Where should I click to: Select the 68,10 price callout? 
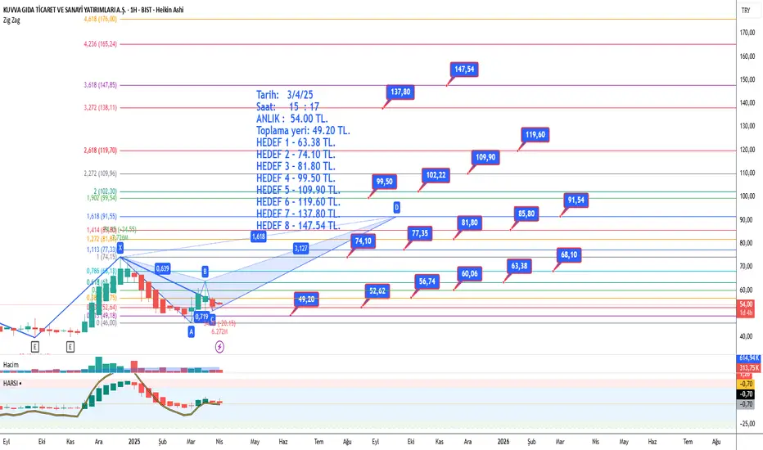point(569,255)
